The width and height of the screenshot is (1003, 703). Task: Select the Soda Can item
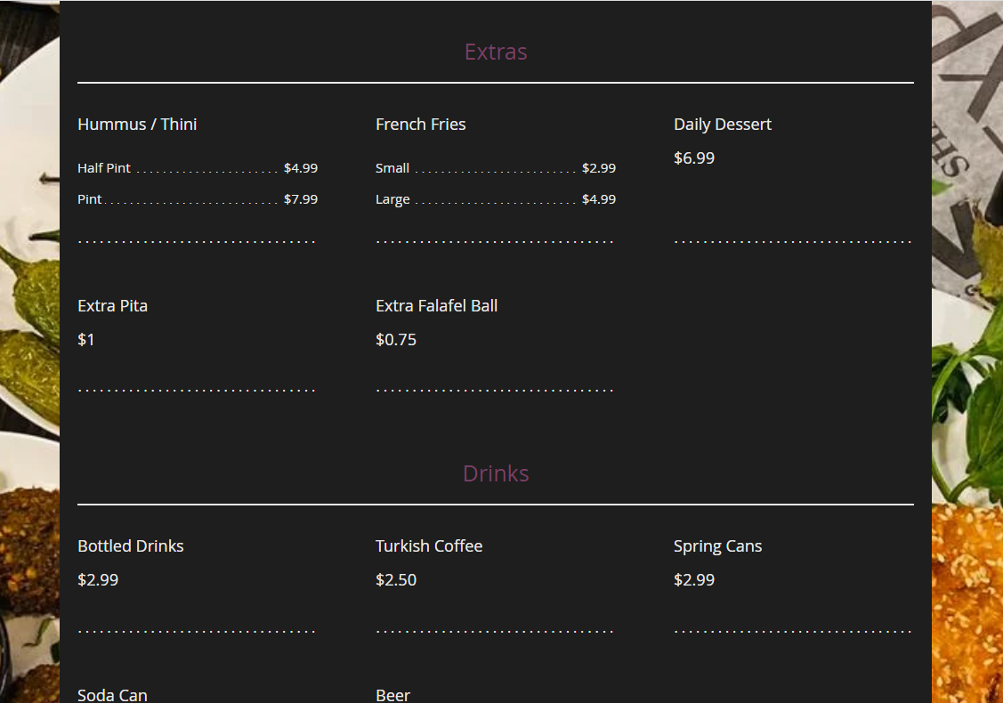[x=112, y=694]
